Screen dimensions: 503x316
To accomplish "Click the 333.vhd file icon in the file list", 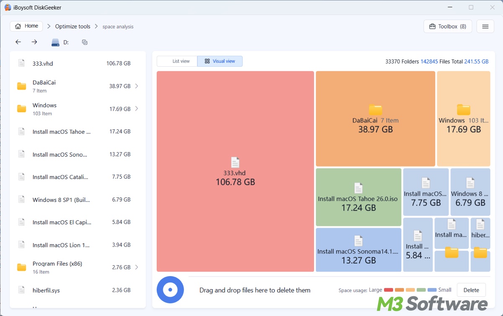I will pyautogui.click(x=21, y=63).
